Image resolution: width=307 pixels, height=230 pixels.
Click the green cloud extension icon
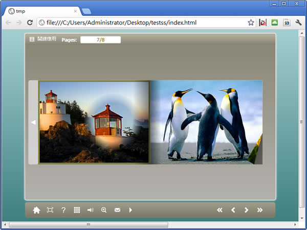pyautogui.click(x=275, y=22)
